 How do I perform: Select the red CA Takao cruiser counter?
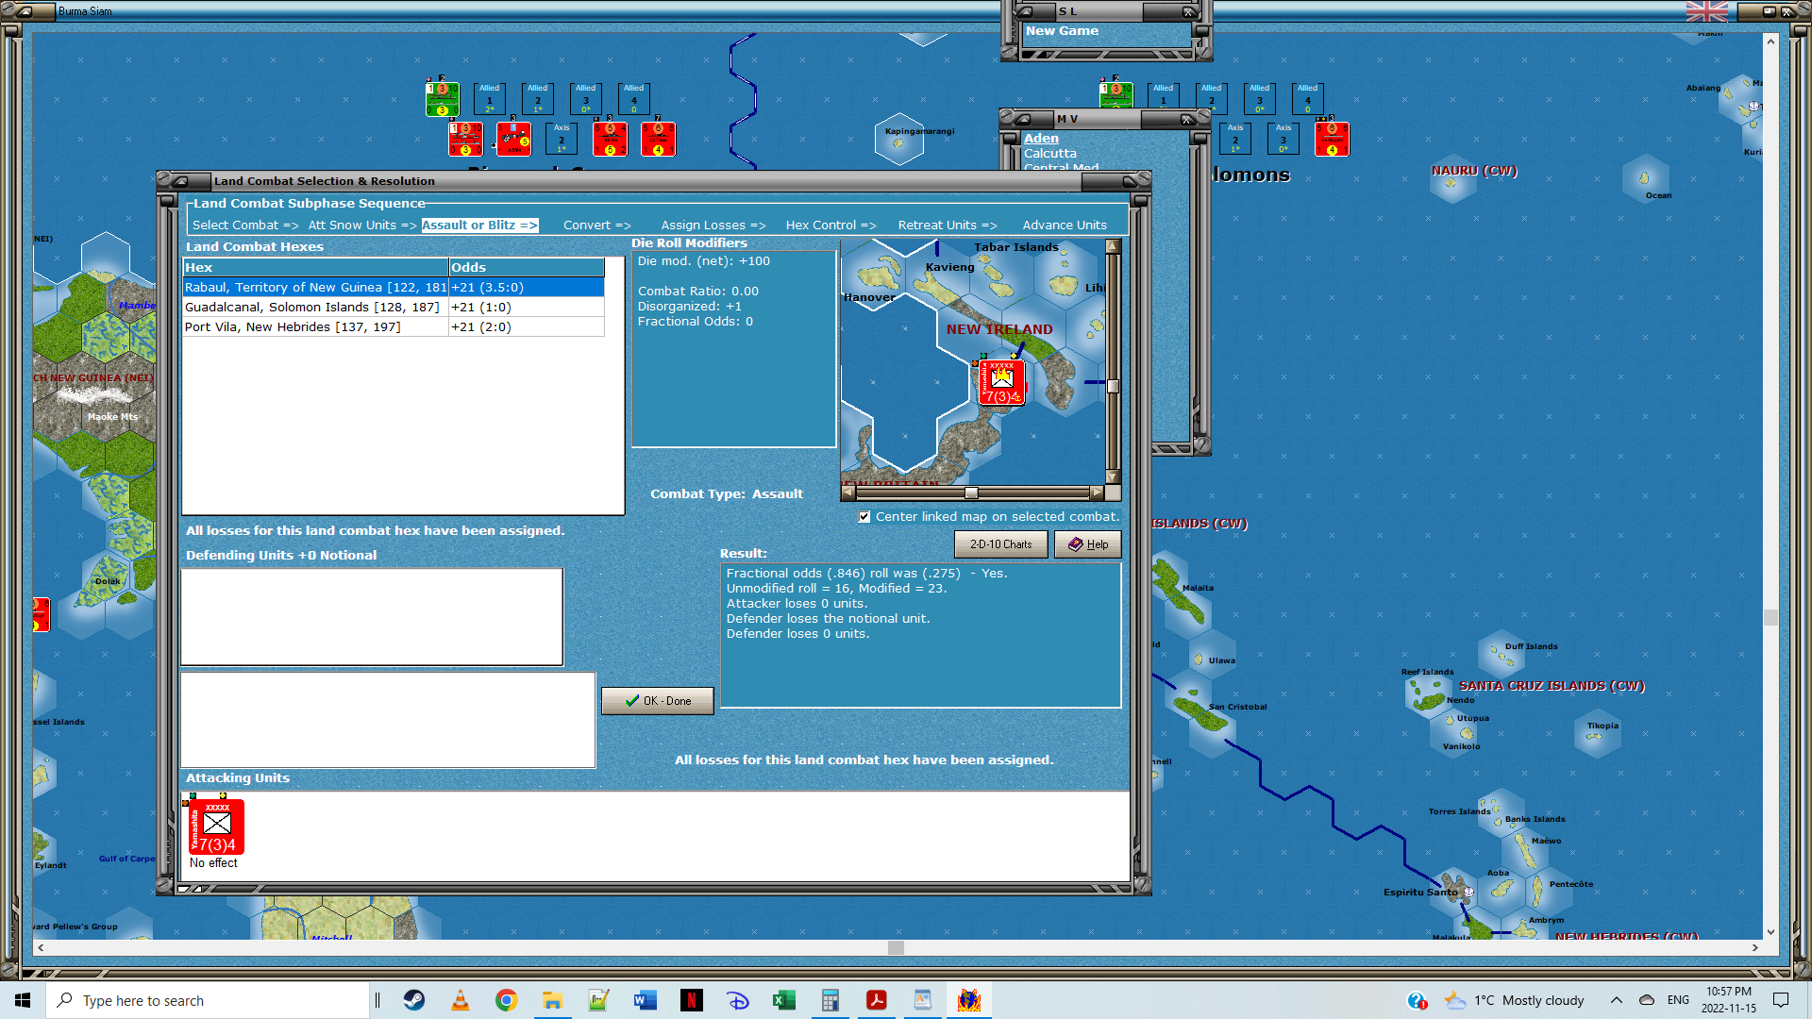tap(658, 139)
